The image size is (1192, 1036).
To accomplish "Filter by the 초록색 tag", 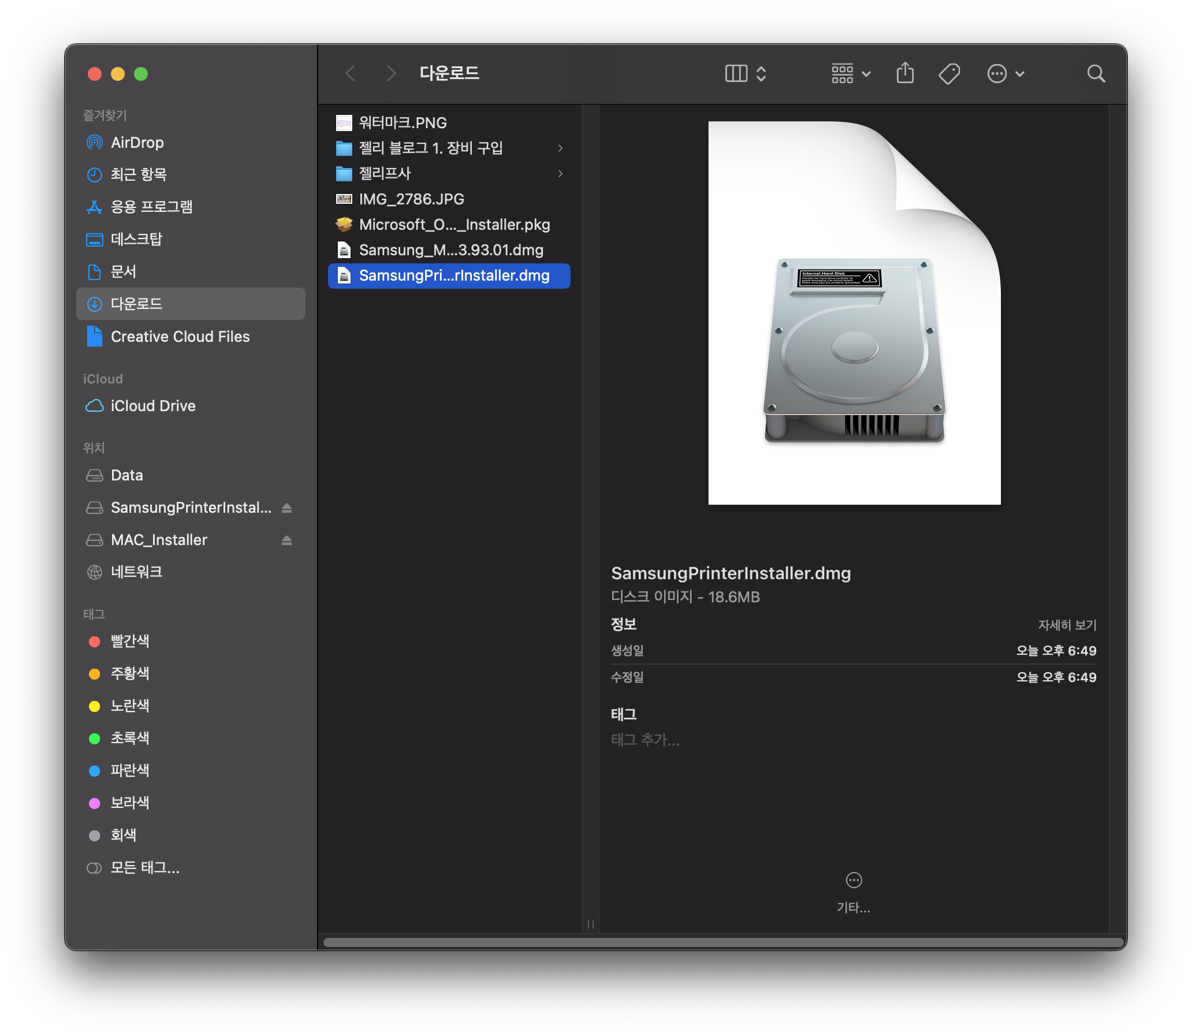I will click(x=190, y=737).
